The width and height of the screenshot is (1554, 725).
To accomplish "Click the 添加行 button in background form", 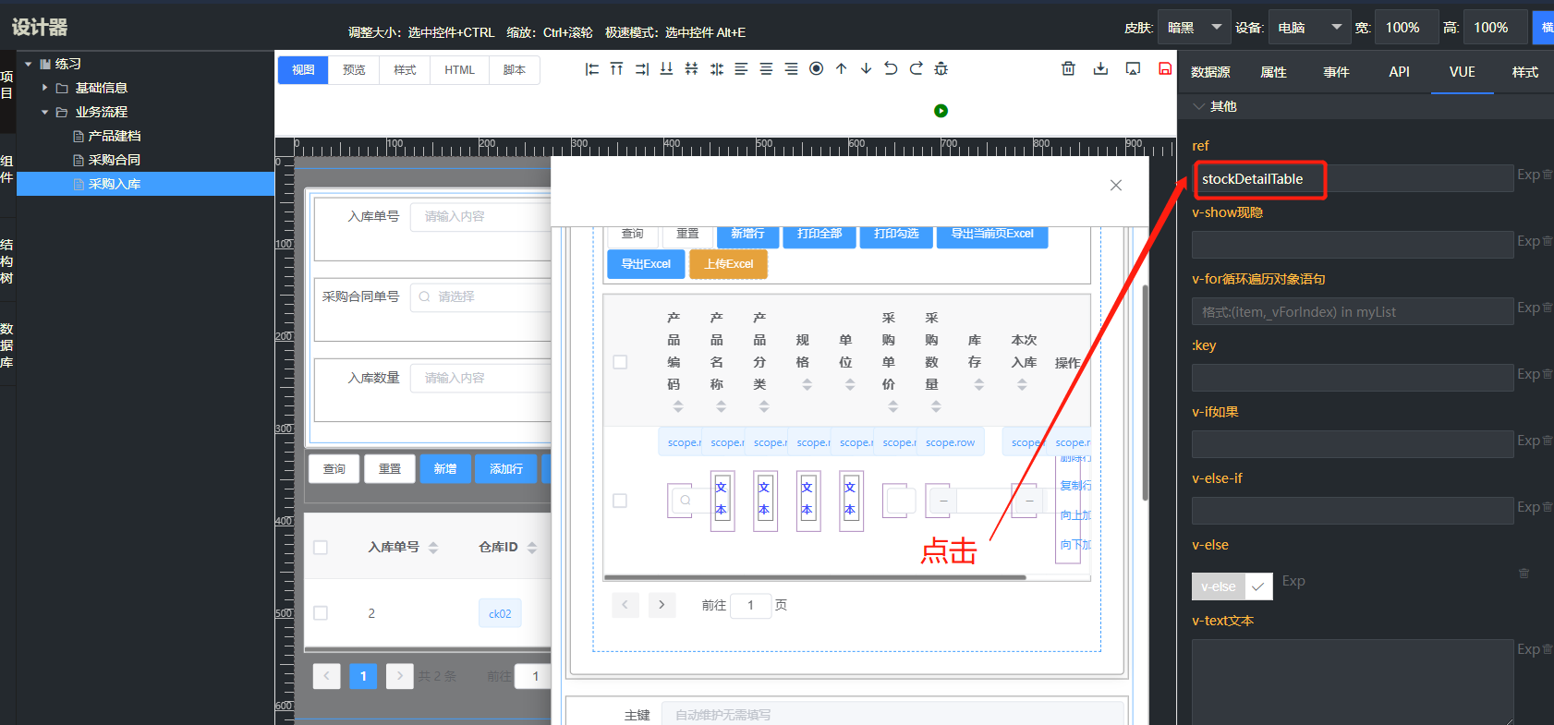I will tap(506, 469).
